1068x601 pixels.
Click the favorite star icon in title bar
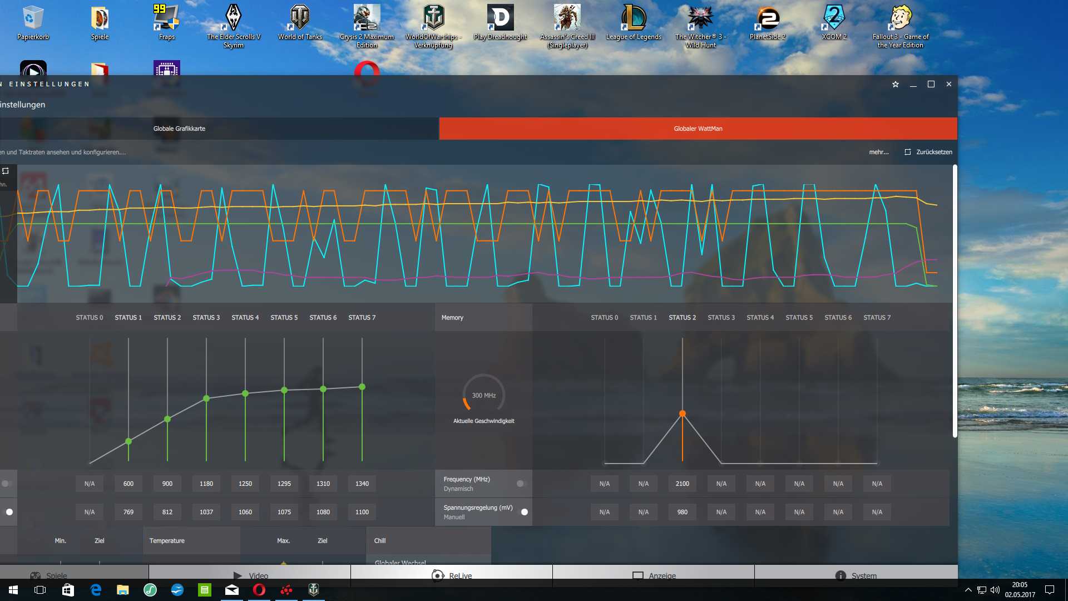tap(896, 85)
